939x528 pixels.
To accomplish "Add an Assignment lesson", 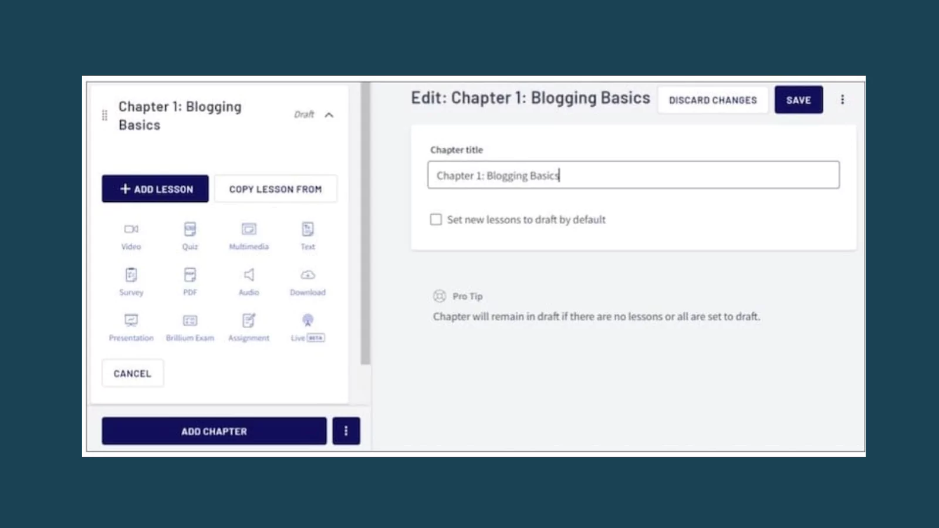I will pyautogui.click(x=249, y=328).
